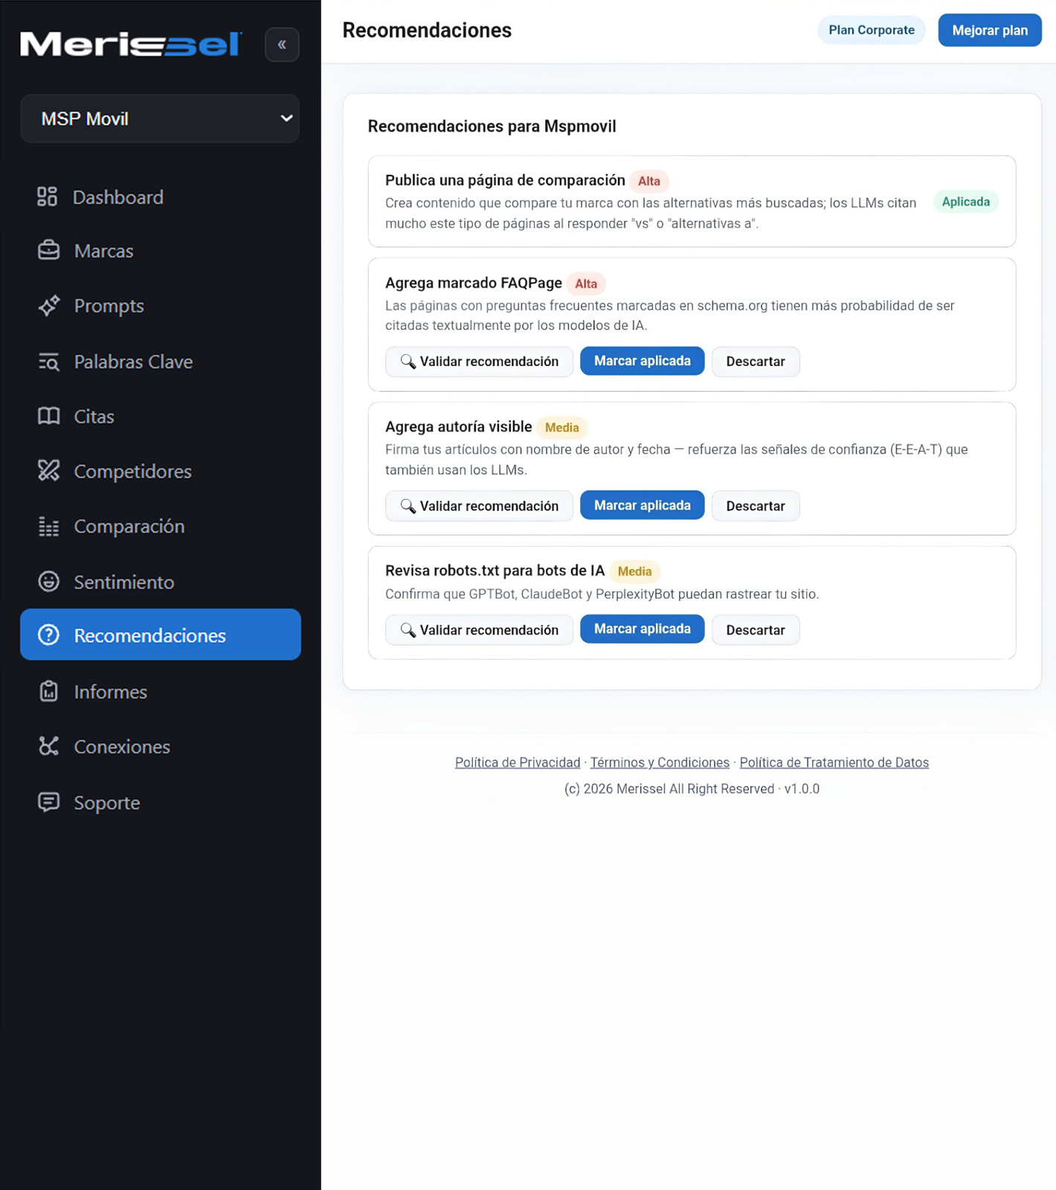Open the Términos y Condiciones link
Screen dimensions: 1056x1190
pos(660,762)
